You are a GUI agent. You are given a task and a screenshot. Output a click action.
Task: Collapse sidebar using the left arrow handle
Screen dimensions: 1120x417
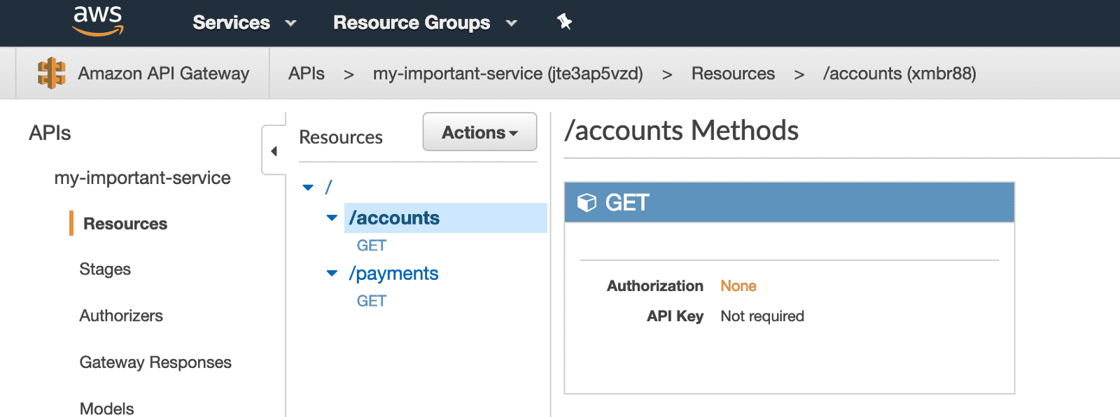(274, 151)
